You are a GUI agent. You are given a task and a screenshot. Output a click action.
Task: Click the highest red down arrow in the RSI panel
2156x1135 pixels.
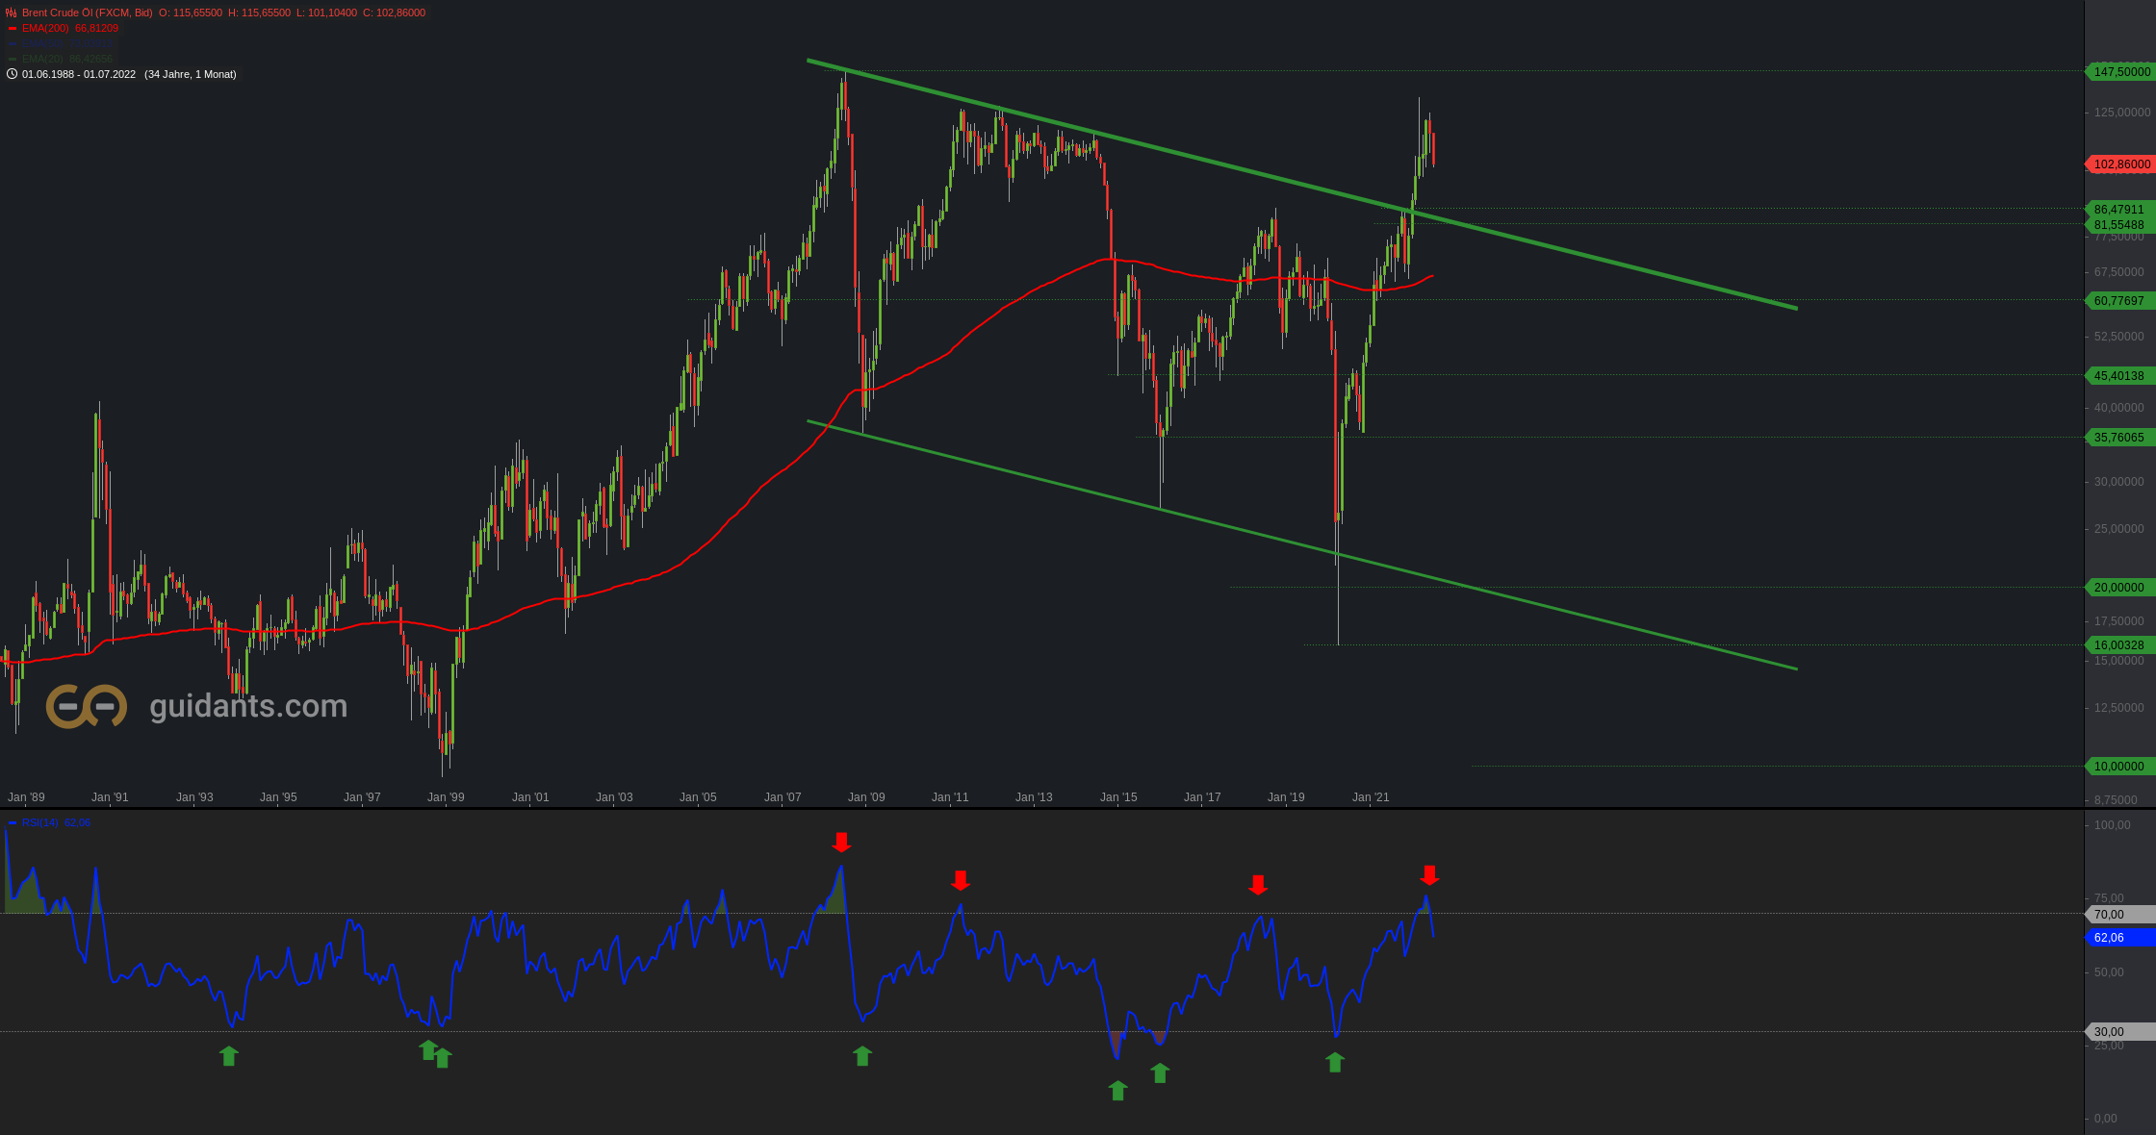(841, 843)
